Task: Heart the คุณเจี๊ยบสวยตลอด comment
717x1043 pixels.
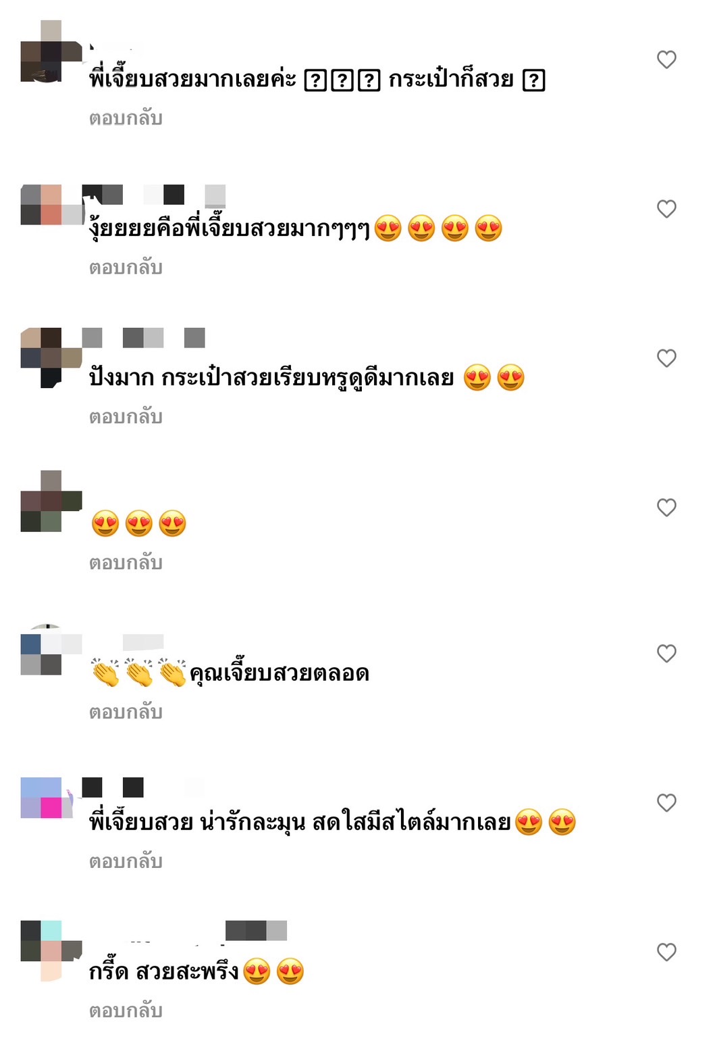Action: 666,654
